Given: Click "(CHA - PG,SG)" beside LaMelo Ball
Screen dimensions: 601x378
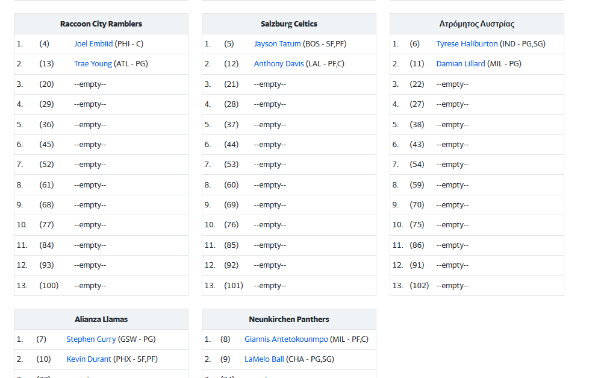Looking at the screenshot, I should pos(310,359).
